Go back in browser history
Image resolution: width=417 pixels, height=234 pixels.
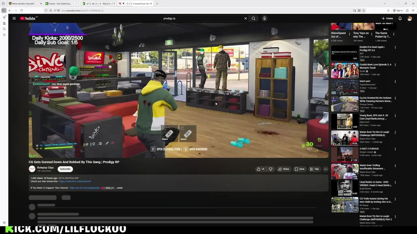click(10, 10)
